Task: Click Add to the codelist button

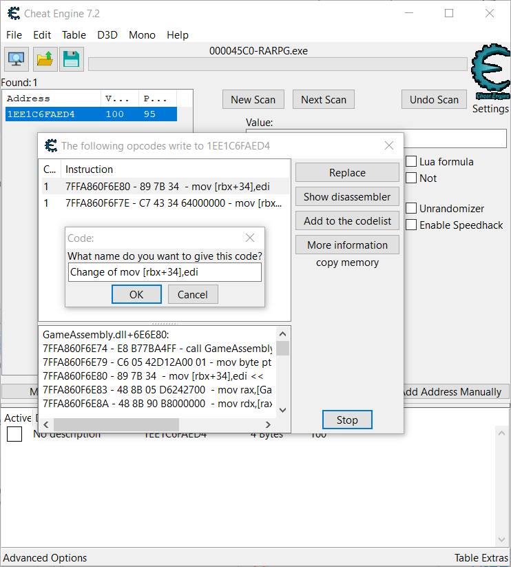Action: tap(347, 221)
